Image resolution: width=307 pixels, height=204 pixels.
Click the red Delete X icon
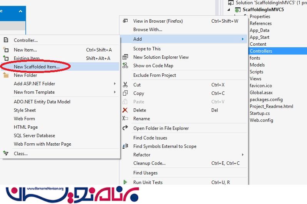tap(125, 110)
